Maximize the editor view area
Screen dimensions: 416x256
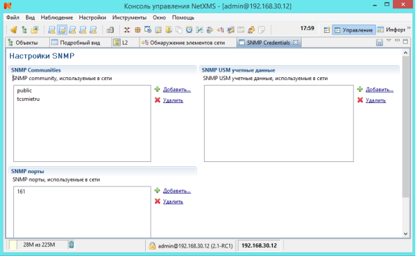click(x=405, y=41)
